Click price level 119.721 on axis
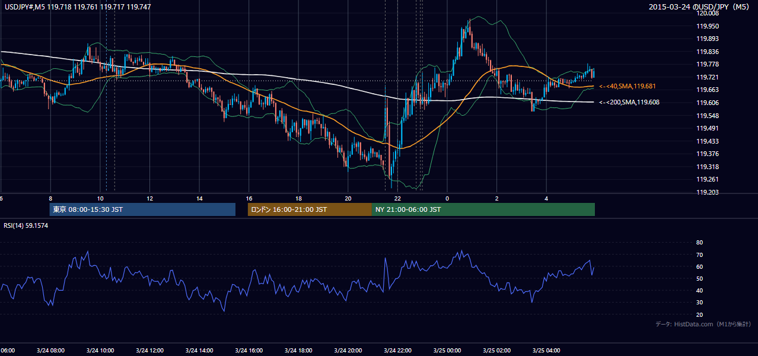This screenshot has height=356, width=758. (x=706, y=77)
